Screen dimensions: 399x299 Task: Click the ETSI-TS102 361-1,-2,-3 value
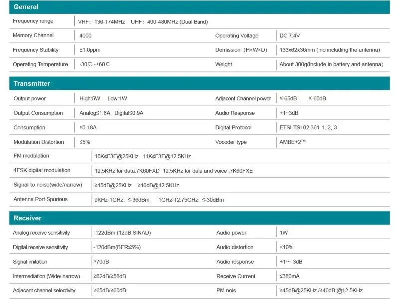pyautogui.click(x=308, y=128)
